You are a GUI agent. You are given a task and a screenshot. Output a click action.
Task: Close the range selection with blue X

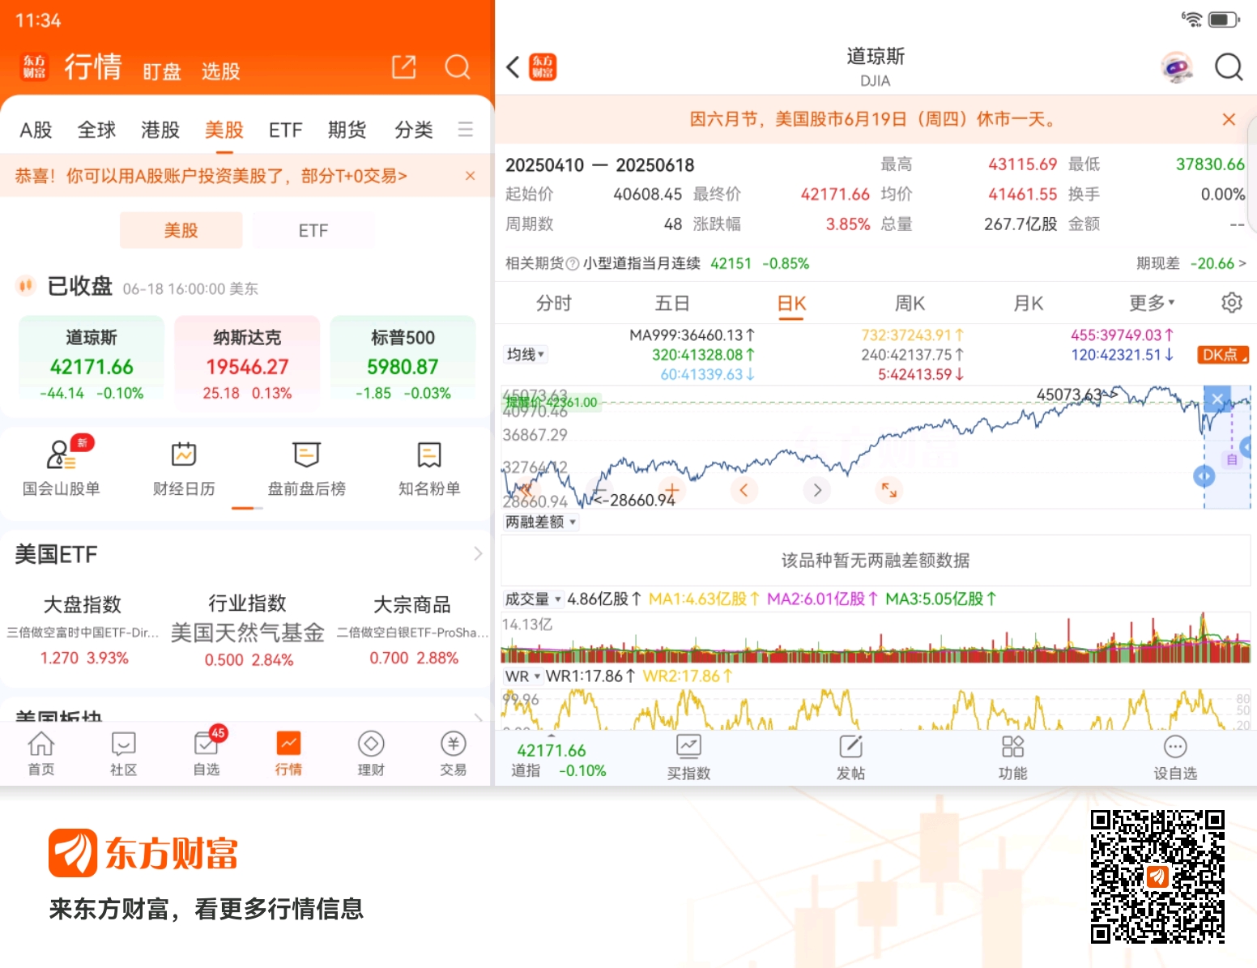[1217, 399]
